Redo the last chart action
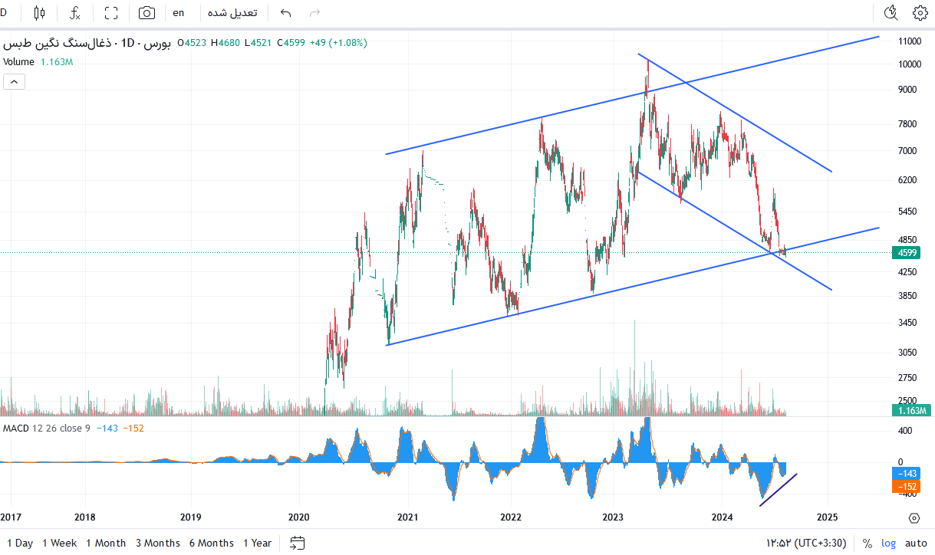This screenshot has width=935, height=555. point(314,13)
